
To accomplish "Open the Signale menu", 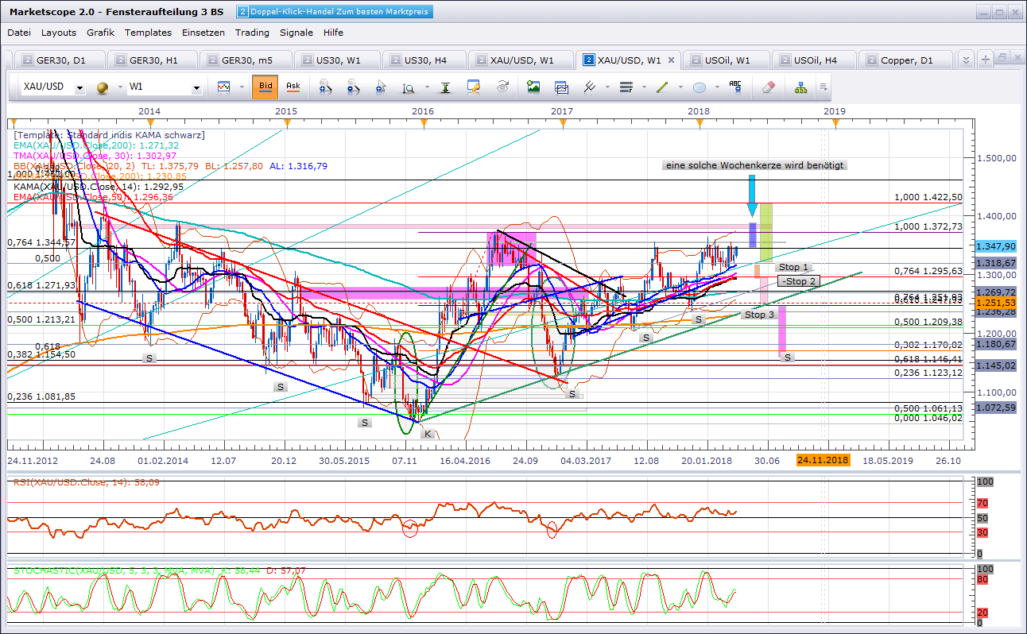I will (x=296, y=33).
